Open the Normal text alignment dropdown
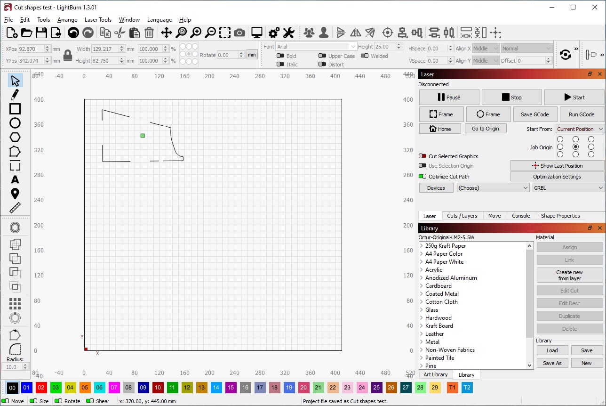 point(526,49)
